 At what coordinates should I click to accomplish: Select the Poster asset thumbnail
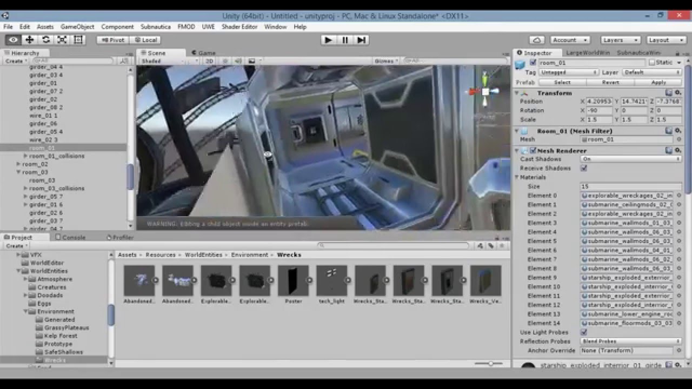tap(293, 280)
